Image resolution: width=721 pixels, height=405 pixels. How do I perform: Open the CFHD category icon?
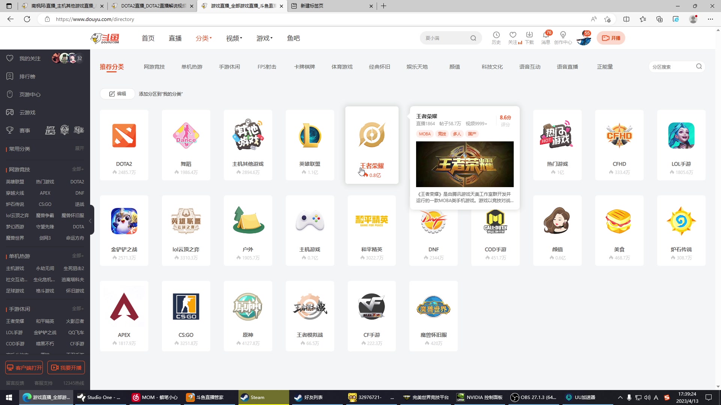tap(619, 135)
